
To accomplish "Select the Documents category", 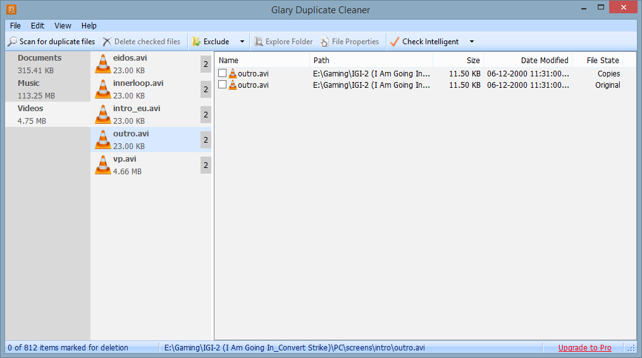I will (48, 64).
